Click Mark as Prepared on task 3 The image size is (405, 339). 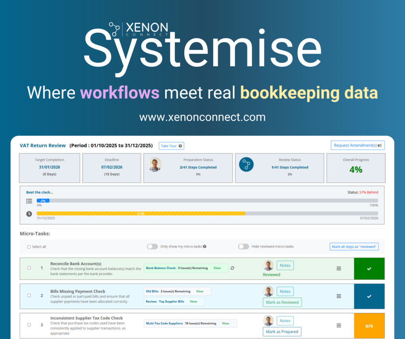[x=282, y=331]
